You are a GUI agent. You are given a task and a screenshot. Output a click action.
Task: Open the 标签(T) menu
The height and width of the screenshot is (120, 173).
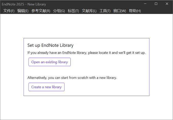point(73,11)
